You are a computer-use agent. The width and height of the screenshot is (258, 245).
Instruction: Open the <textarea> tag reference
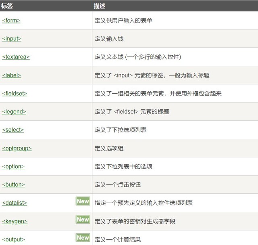click(16, 57)
